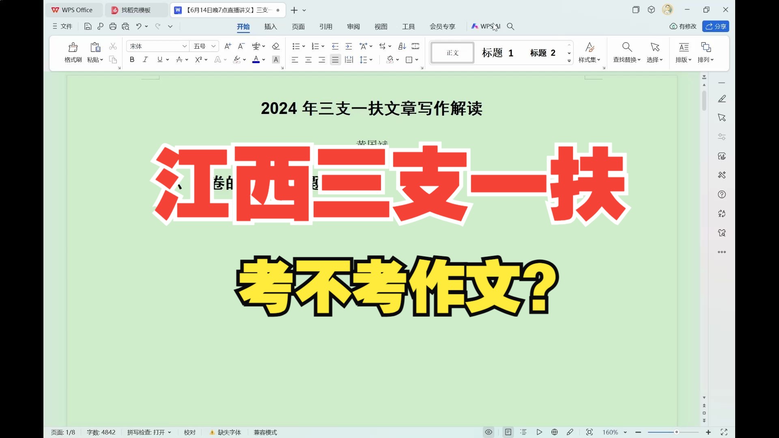Click the vertical scrollbar thumb
Image resolution: width=779 pixels, height=438 pixels.
[704, 101]
